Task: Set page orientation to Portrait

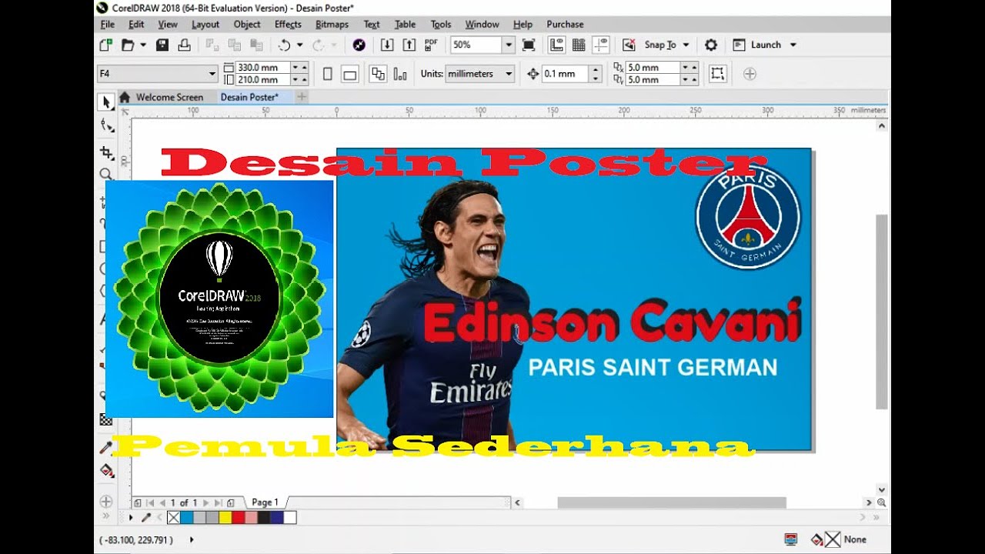Action: pos(327,74)
